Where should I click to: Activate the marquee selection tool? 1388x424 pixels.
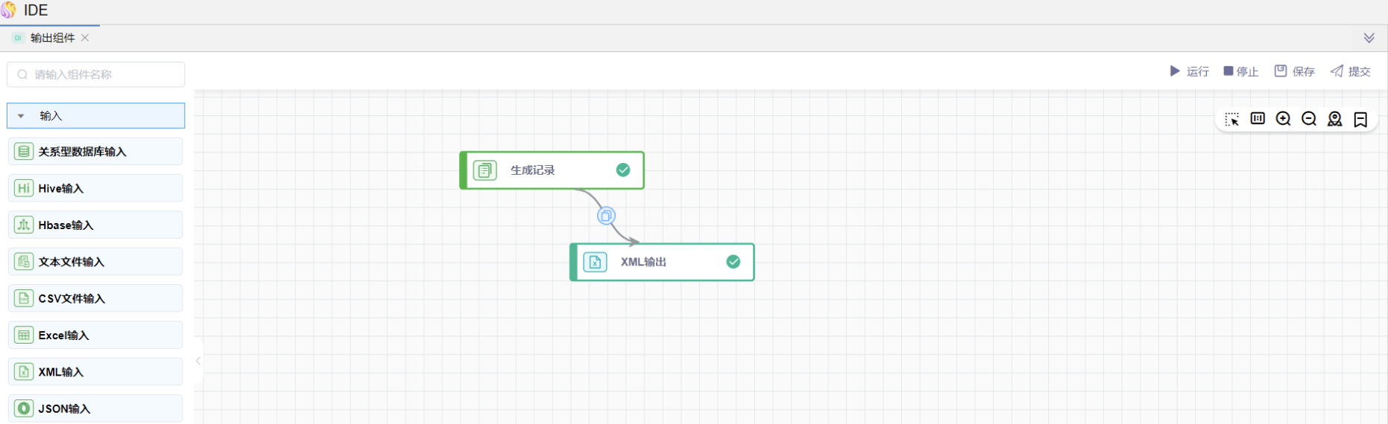click(1231, 119)
